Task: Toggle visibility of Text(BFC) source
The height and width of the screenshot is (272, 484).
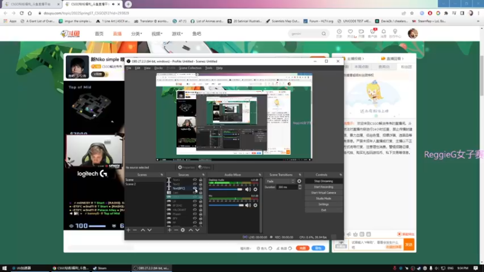Action: coord(195,188)
